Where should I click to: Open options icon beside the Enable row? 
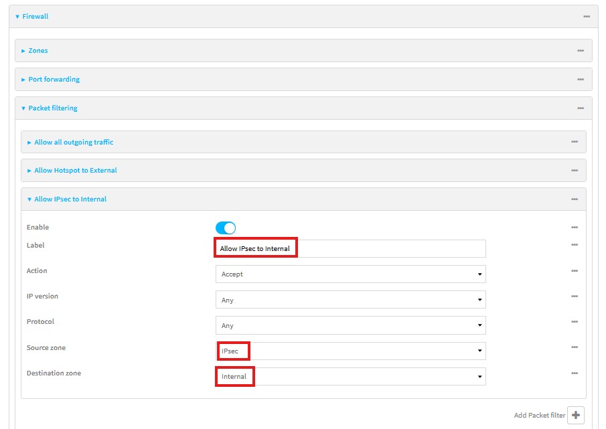(x=575, y=228)
